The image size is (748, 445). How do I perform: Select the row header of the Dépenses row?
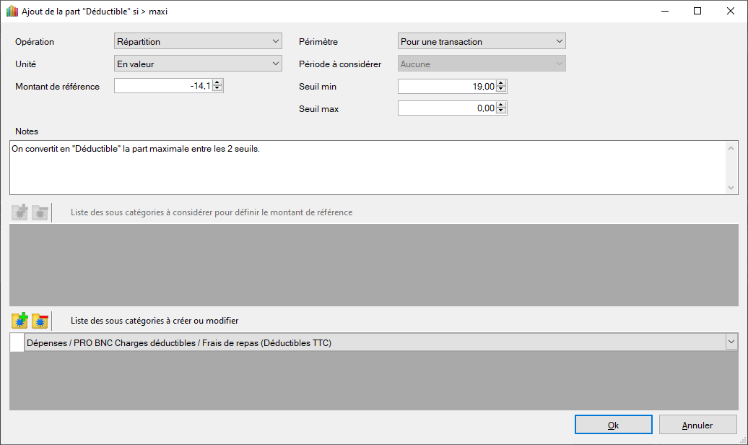click(x=17, y=343)
